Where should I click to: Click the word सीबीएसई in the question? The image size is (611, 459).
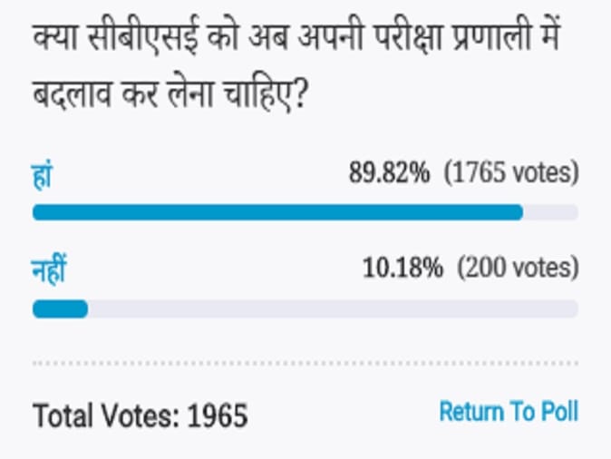click(142, 38)
